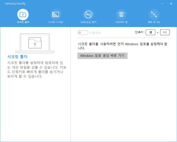
Task: Click the Windows password requirement message text
Action: (x=122, y=46)
